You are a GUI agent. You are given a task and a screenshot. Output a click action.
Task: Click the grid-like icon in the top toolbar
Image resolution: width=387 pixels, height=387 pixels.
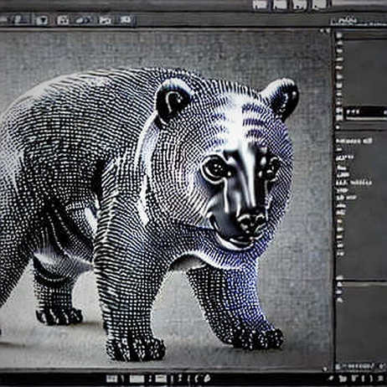tap(63, 20)
